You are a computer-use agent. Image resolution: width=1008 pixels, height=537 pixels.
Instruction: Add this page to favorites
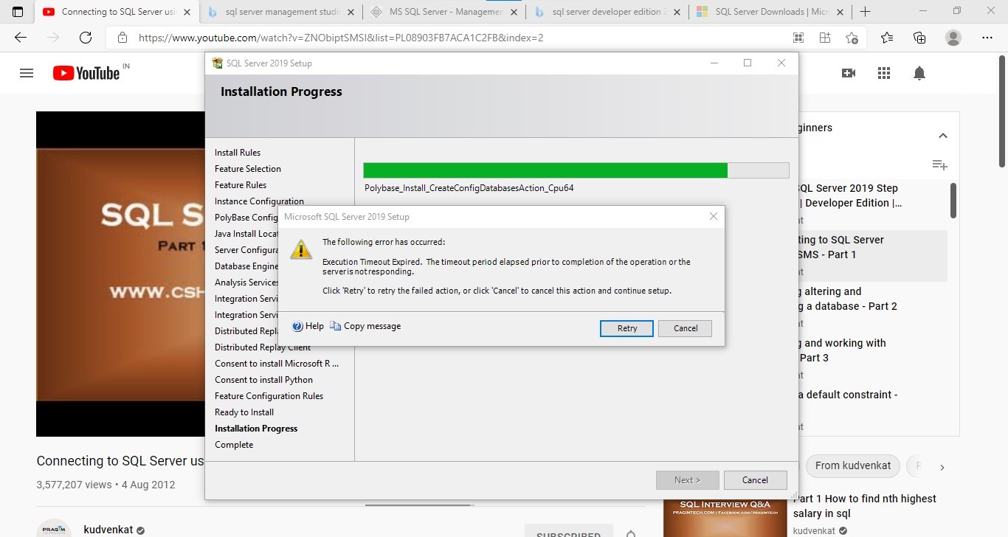tap(852, 38)
